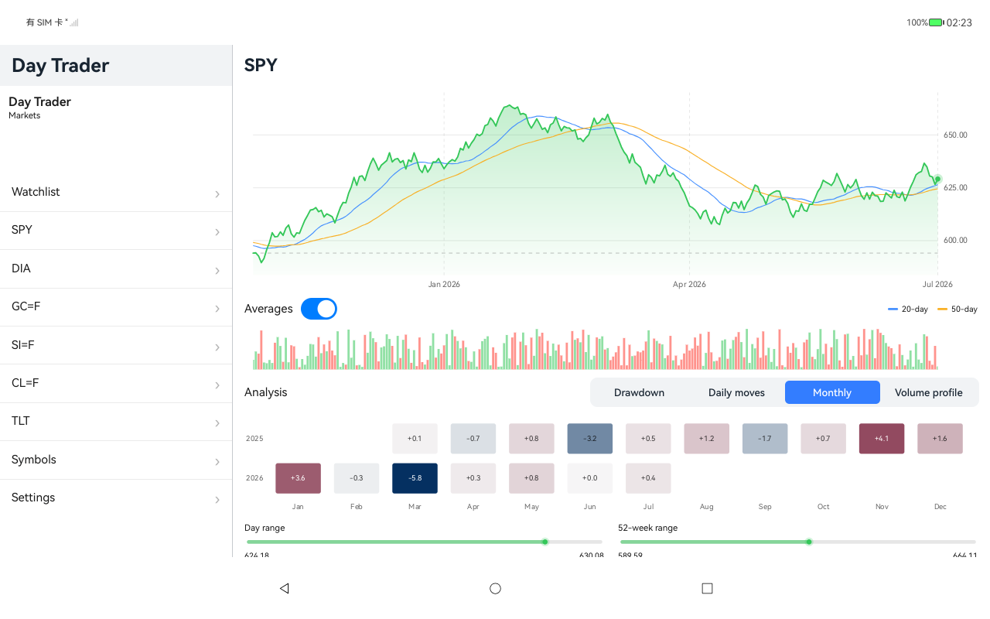Switch to the Volume profile tab
990x619 pixels.
pos(929,392)
